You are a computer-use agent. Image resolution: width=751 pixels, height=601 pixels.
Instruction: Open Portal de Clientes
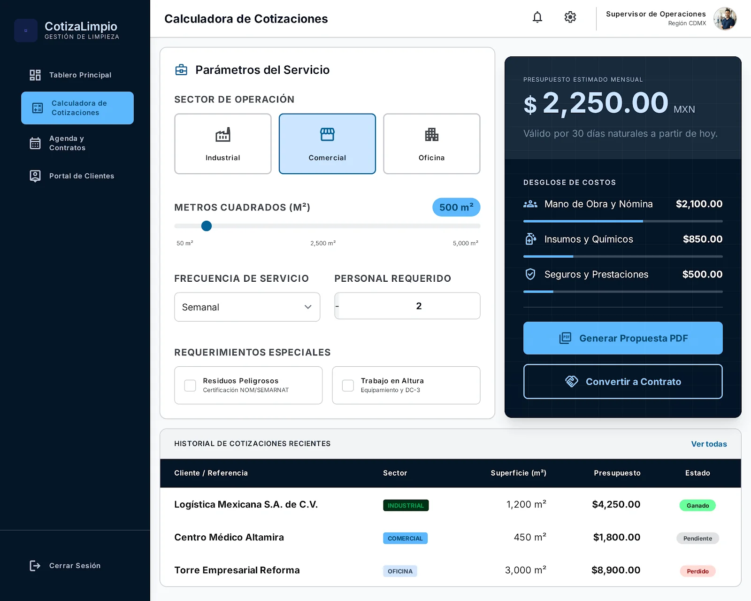click(77, 176)
